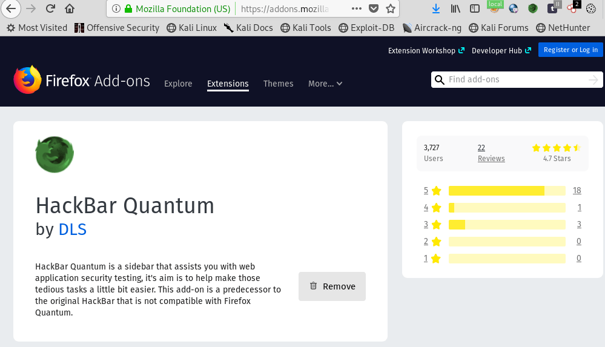Go to the browser home page
Viewport: 605px width, 347px height.
click(70, 9)
